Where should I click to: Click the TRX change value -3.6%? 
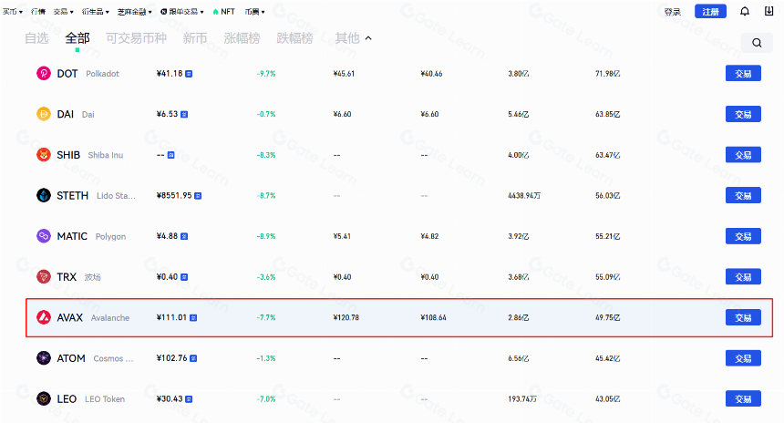[266, 276]
